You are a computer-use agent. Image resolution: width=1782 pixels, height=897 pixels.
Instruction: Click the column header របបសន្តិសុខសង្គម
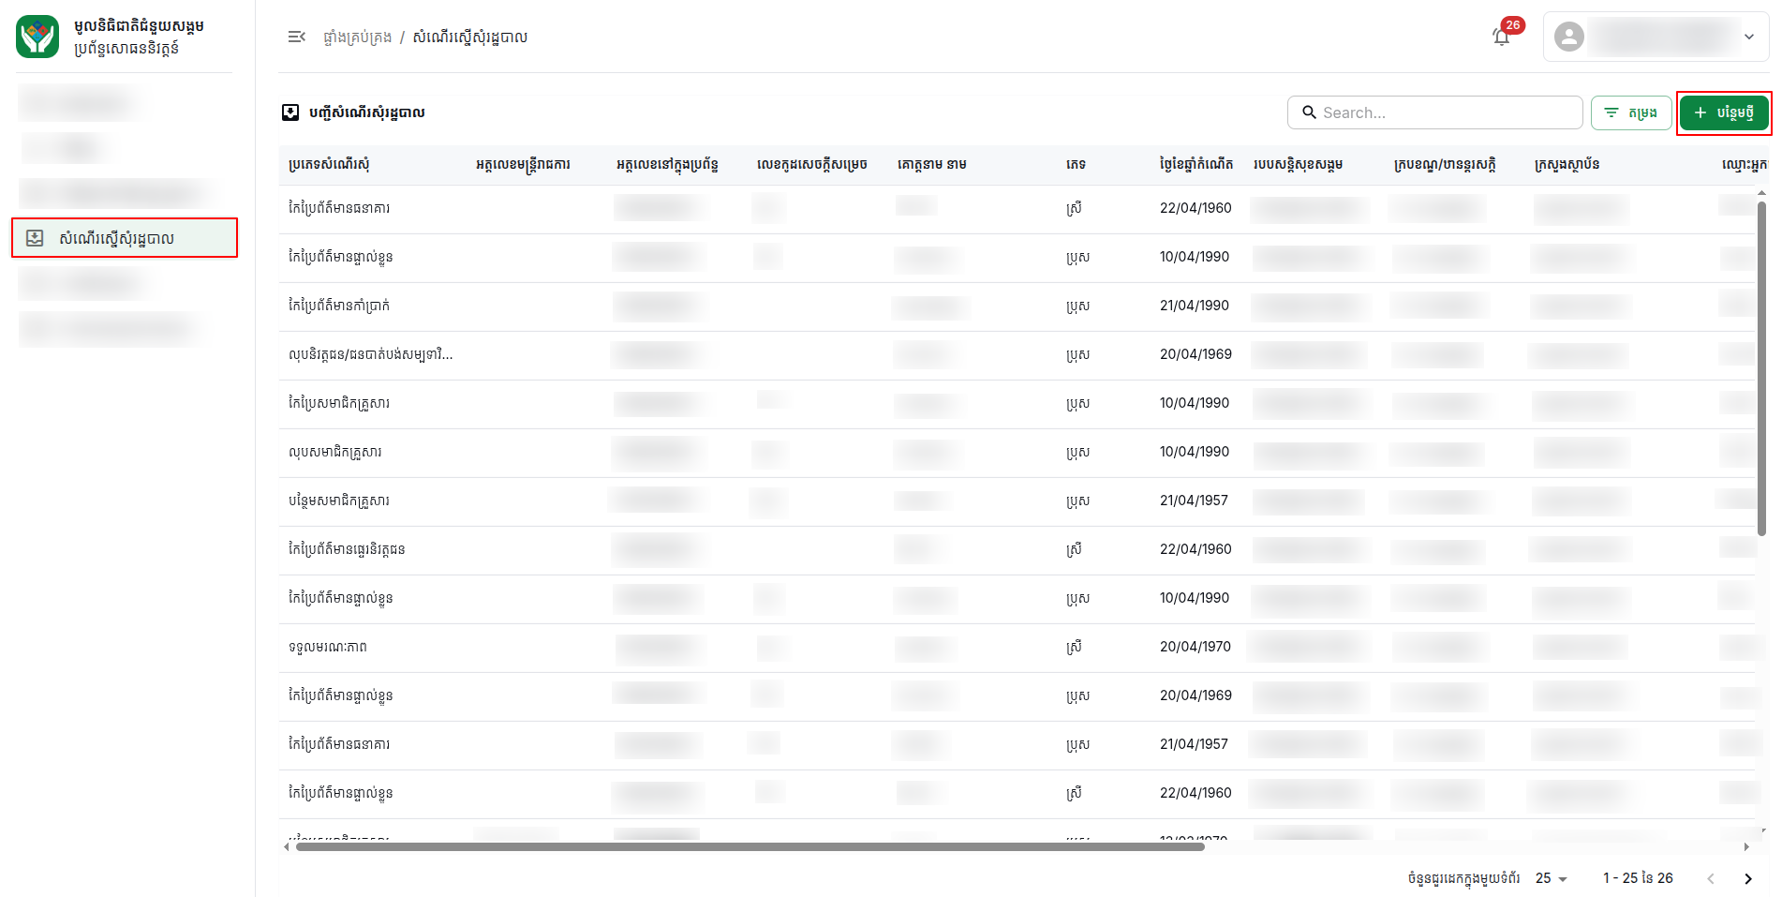1299,164
